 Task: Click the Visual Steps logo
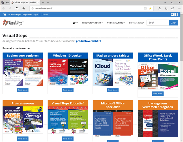click(x=13, y=22)
